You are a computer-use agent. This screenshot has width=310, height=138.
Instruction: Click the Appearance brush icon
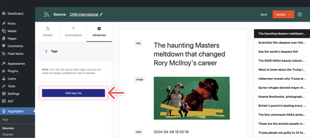[x=4, y=64]
